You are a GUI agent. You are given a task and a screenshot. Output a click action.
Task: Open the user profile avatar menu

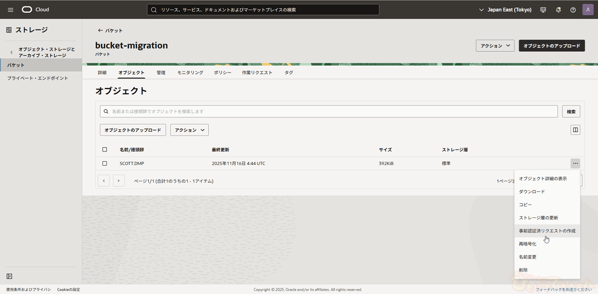[588, 10]
